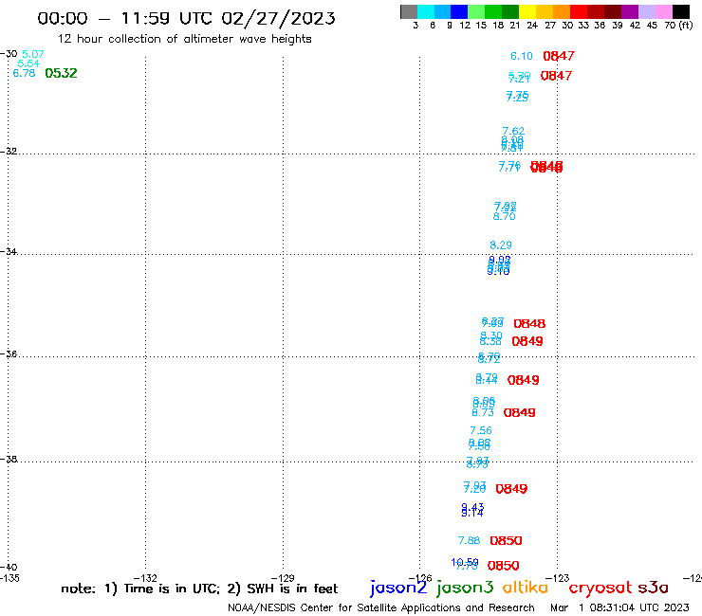Click the bright red 33 ft swatch
The height and width of the screenshot is (616, 702).
[x=579, y=11]
